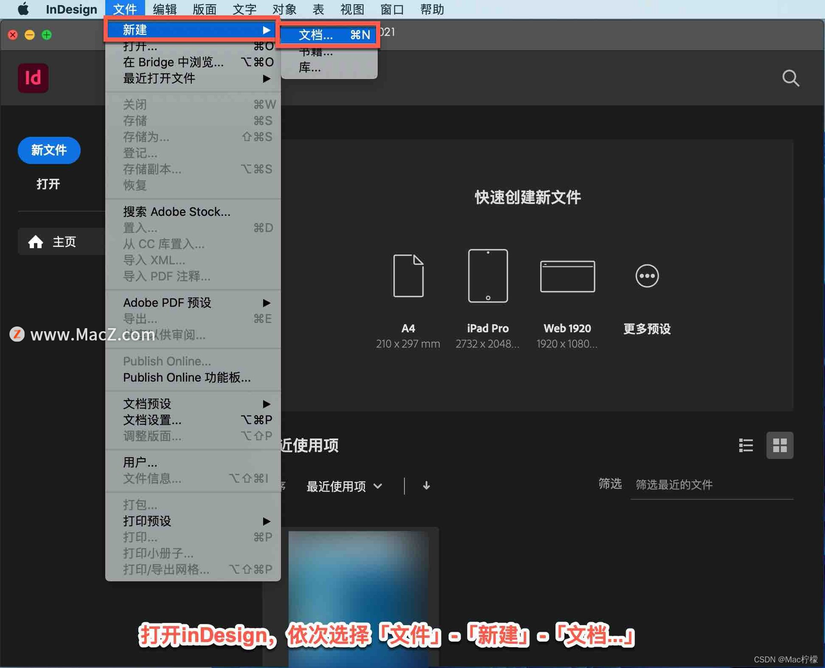This screenshot has height=668, width=825.
Task: Choose 搜索 Adobe Stock... menu item
Action: tap(193, 212)
